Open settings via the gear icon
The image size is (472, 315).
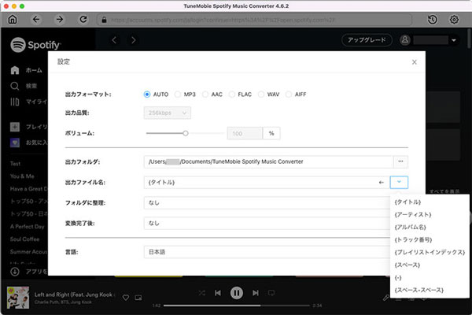pos(454,20)
